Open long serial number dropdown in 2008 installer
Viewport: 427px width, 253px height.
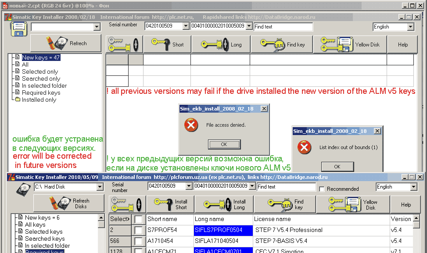tap(249, 26)
